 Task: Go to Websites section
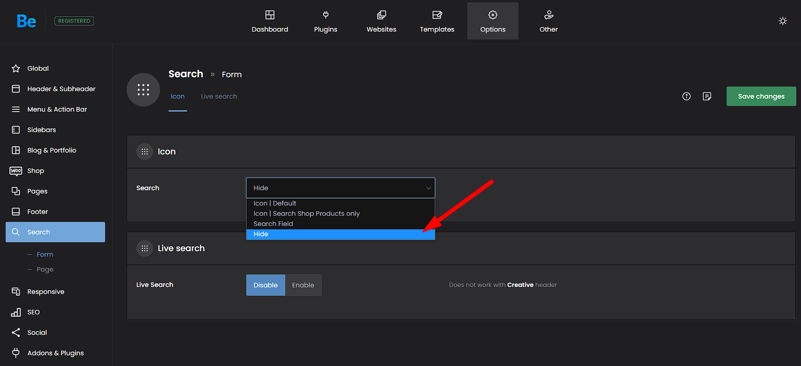382,21
